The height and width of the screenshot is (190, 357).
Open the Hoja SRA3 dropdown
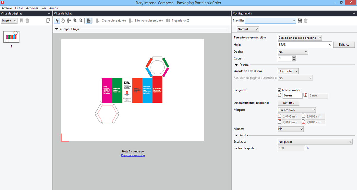click(x=330, y=45)
